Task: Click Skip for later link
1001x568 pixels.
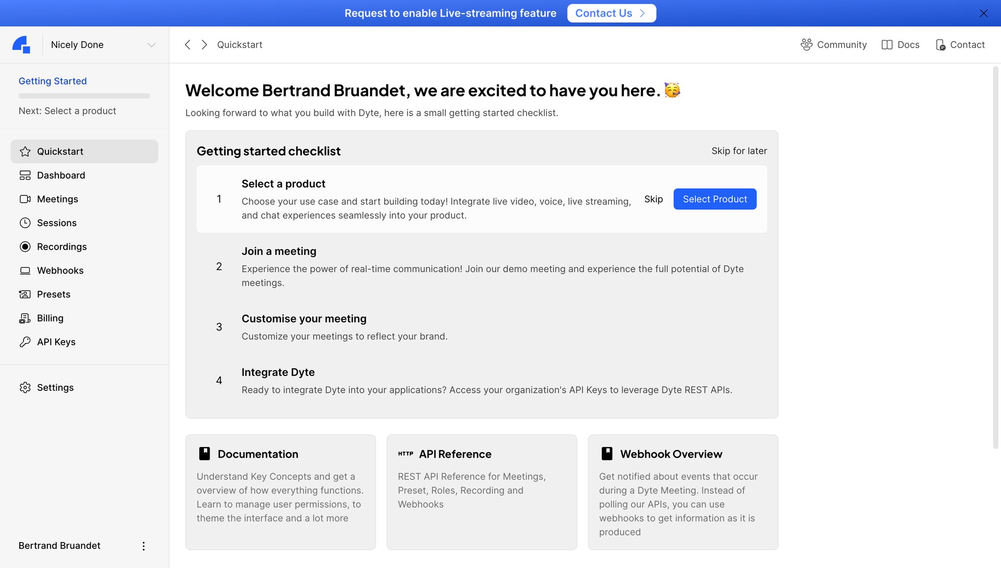Action: click(x=739, y=151)
